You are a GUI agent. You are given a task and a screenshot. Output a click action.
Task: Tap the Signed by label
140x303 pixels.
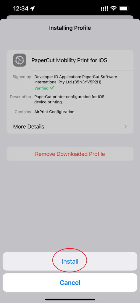click(x=22, y=77)
